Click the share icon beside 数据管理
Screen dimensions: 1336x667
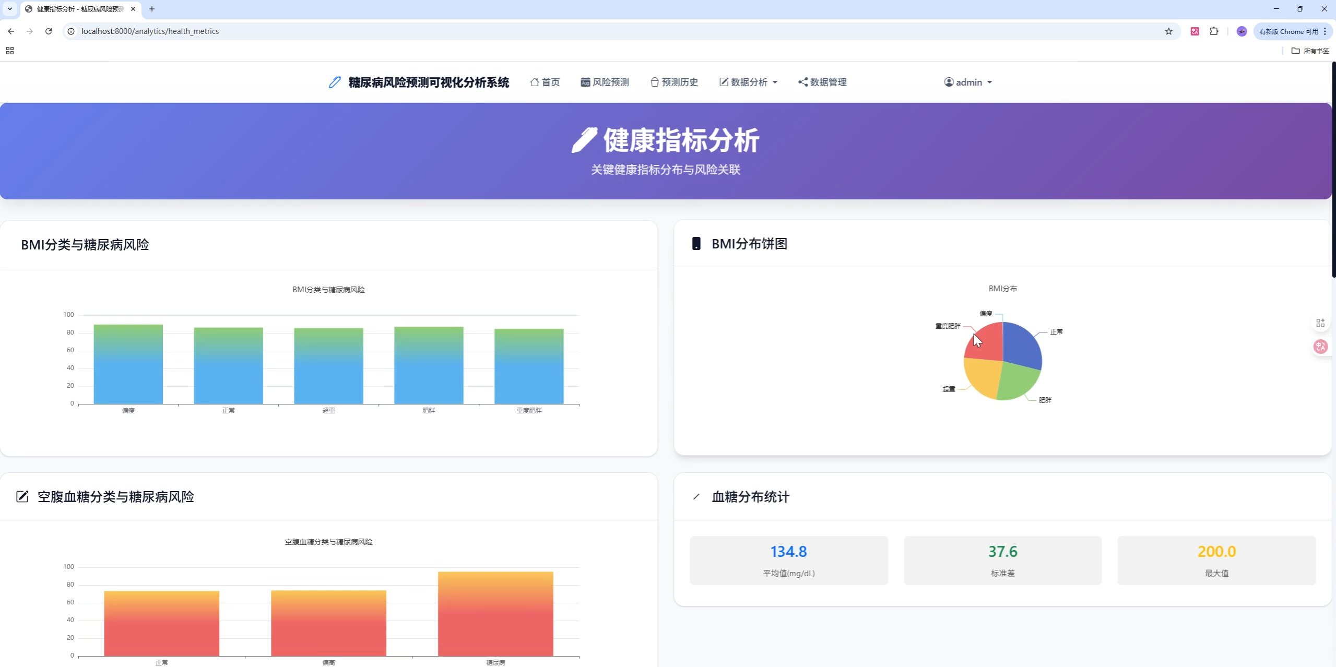[x=802, y=82]
